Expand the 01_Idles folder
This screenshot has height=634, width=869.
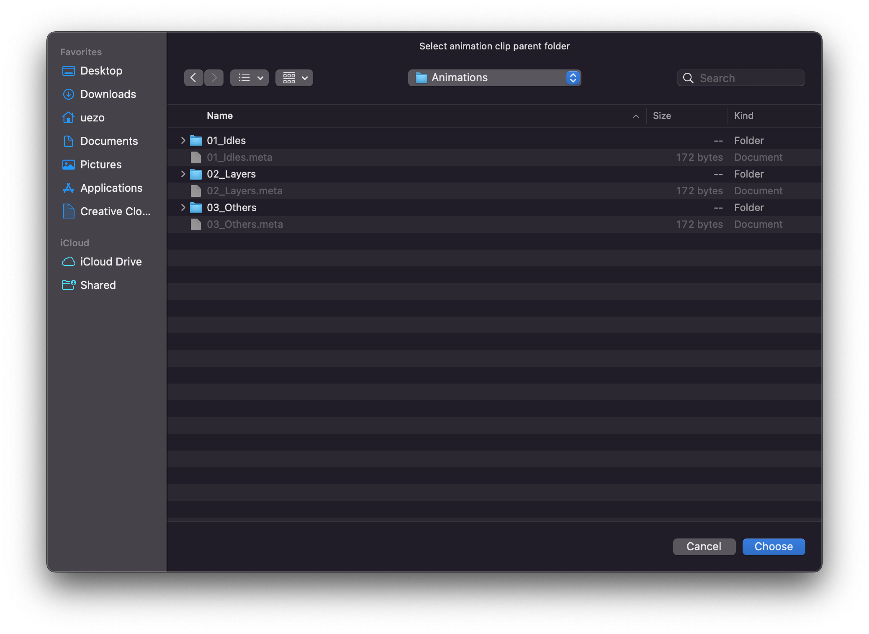pyautogui.click(x=183, y=141)
